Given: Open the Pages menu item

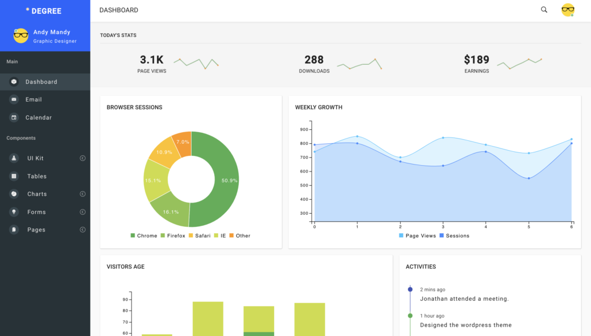Looking at the screenshot, I should click(36, 230).
